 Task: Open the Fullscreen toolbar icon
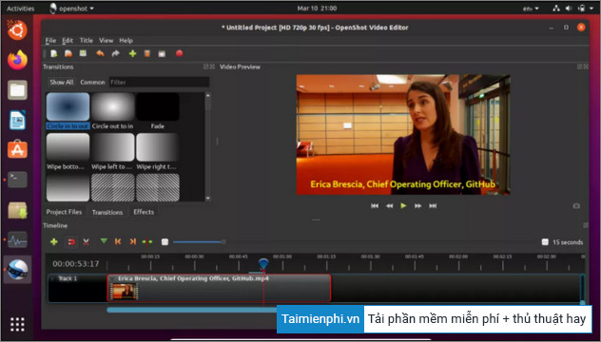pos(162,53)
